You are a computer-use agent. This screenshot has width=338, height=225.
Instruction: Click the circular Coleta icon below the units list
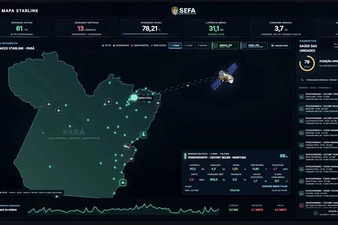(x=316, y=213)
